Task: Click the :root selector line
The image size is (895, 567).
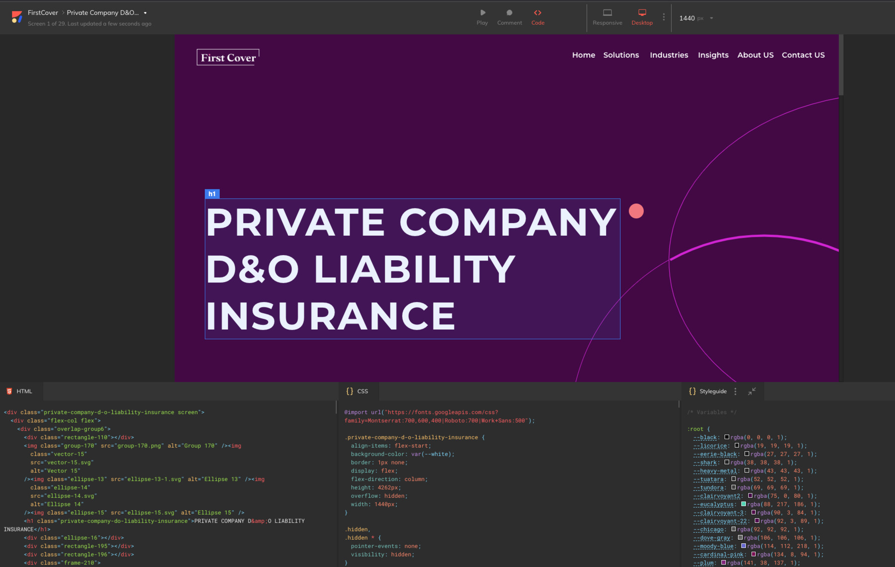Action: point(699,429)
